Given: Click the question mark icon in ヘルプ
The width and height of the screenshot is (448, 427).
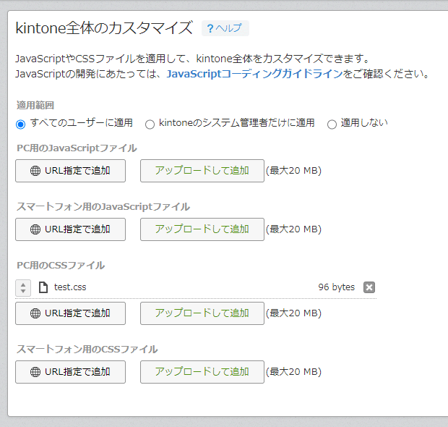Looking at the screenshot, I should point(210,28).
